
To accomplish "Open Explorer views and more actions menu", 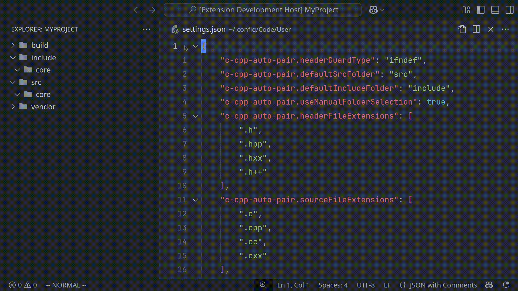I will point(146,29).
